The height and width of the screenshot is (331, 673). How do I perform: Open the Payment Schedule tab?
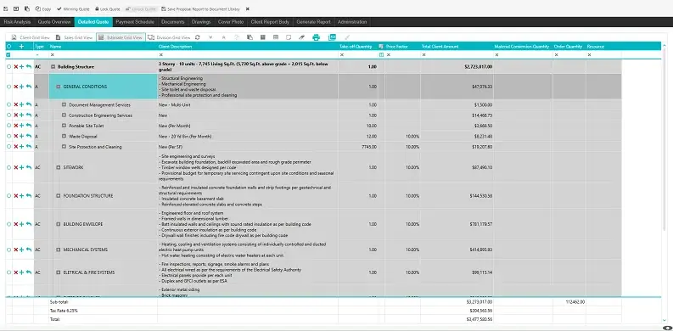pyautogui.click(x=135, y=22)
